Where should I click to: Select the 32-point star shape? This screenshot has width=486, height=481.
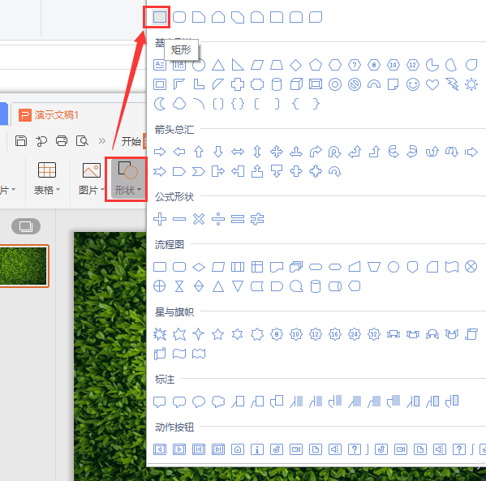pos(374,334)
